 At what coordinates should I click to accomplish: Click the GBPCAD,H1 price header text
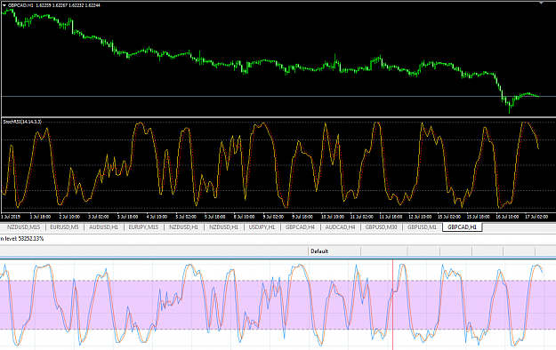pyautogui.click(x=54, y=5)
